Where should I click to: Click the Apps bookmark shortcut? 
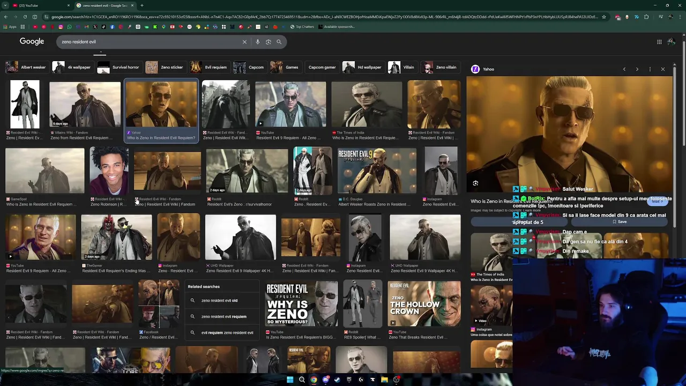11,27
